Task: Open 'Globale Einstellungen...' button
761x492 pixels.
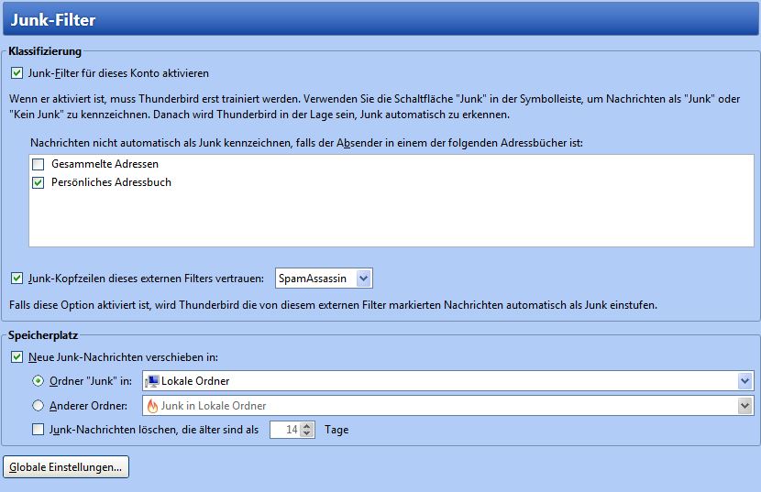Action: pyautogui.click(x=66, y=466)
